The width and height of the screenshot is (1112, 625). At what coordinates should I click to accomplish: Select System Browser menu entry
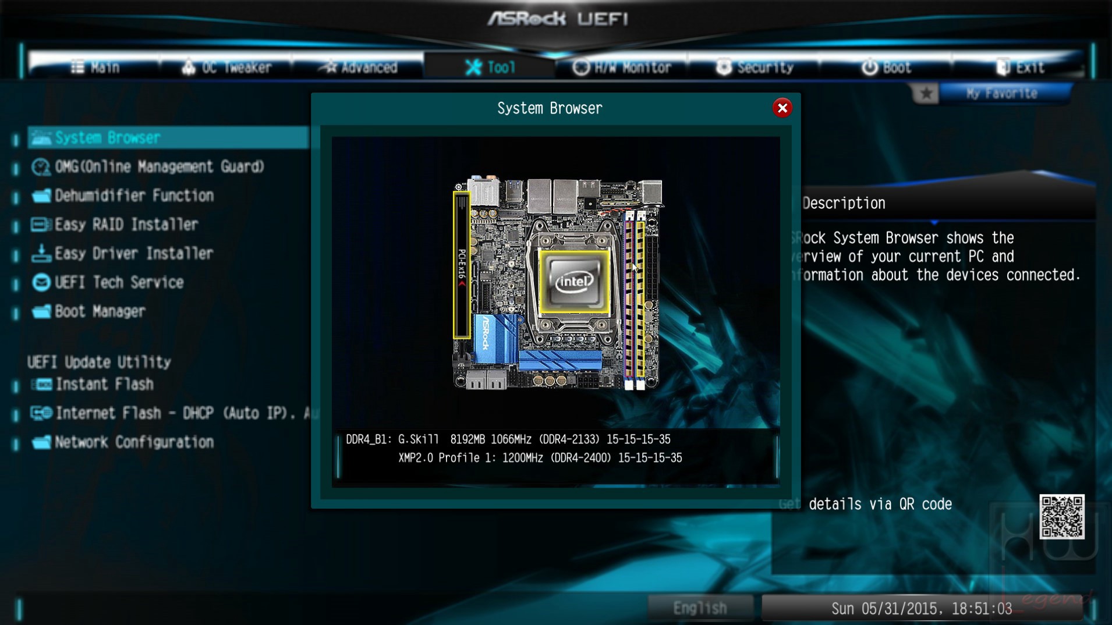point(168,138)
